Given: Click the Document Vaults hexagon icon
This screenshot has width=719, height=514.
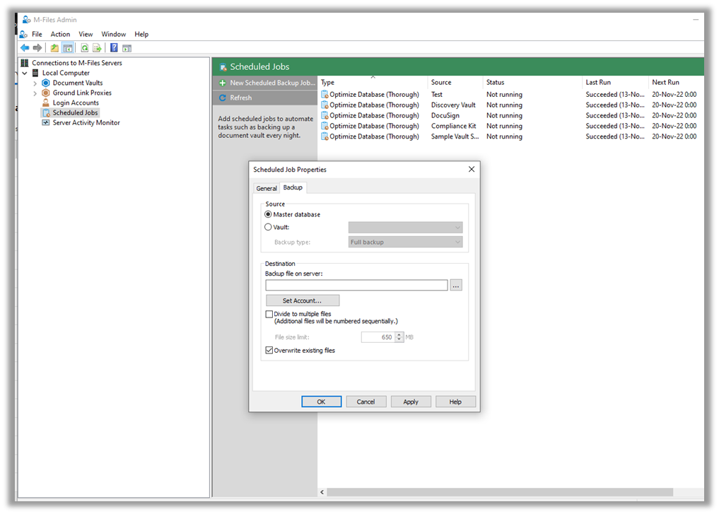Looking at the screenshot, I should (x=45, y=83).
